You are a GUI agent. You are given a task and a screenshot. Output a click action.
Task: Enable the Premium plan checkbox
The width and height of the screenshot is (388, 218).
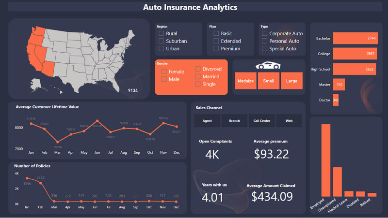coord(216,49)
